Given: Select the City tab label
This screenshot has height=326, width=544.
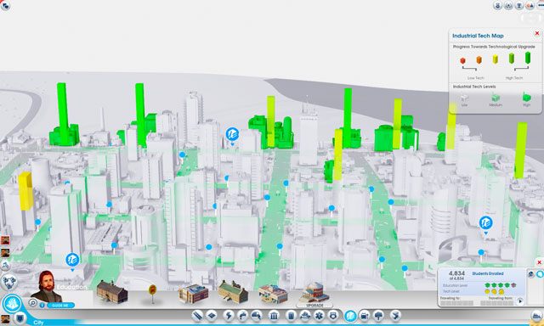Looking at the screenshot, I should click(x=38, y=323).
